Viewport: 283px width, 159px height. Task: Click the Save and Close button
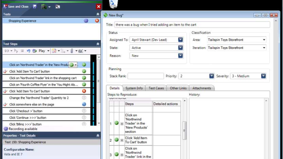click(x=16, y=7)
